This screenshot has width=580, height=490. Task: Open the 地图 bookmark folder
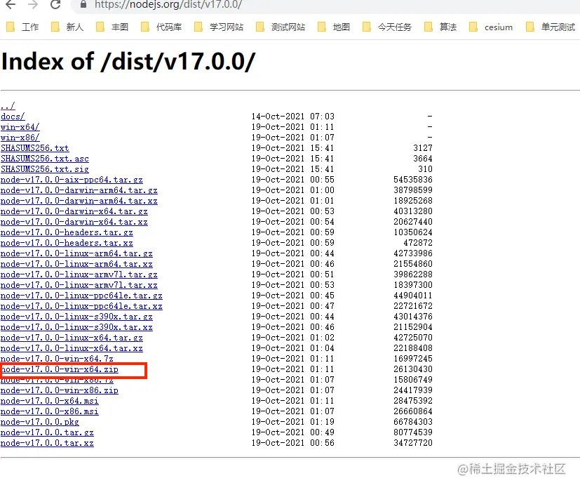[x=334, y=27]
